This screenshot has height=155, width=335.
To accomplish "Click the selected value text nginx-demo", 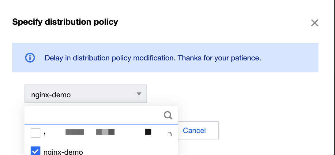I will [x=51, y=95].
